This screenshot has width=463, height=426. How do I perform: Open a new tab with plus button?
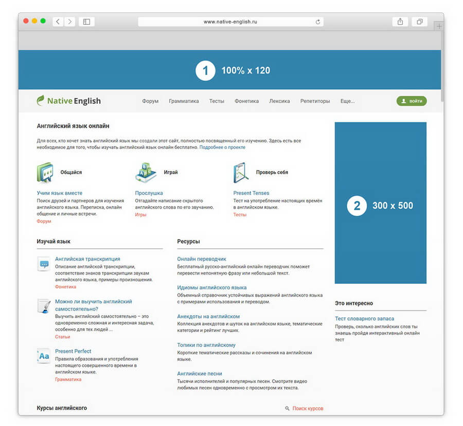438,26
